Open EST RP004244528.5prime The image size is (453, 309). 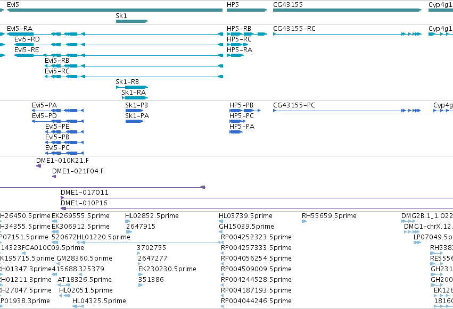pos(256,280)
